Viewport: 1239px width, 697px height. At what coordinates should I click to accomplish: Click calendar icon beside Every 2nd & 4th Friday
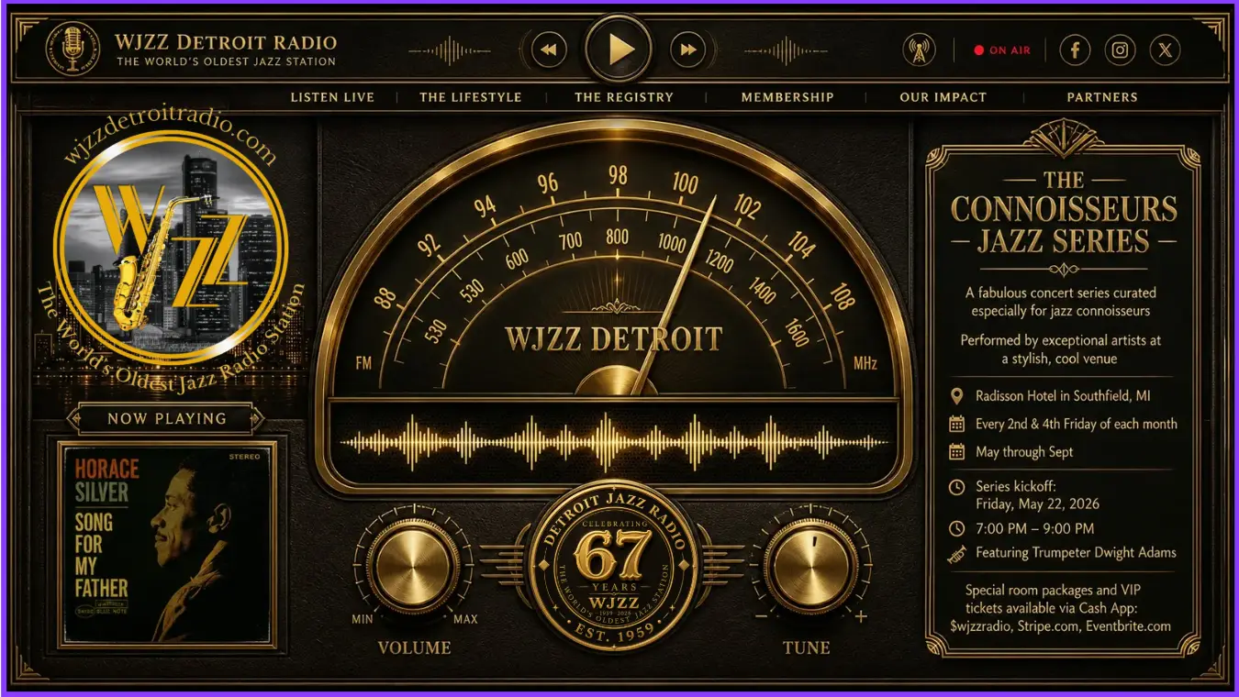point(957,424)
